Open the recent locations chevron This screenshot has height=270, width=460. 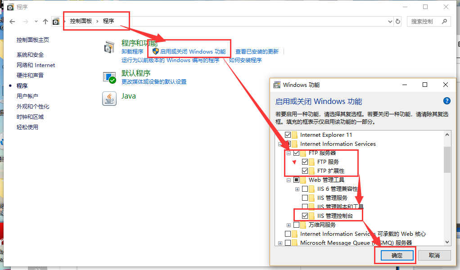[36, 22]
